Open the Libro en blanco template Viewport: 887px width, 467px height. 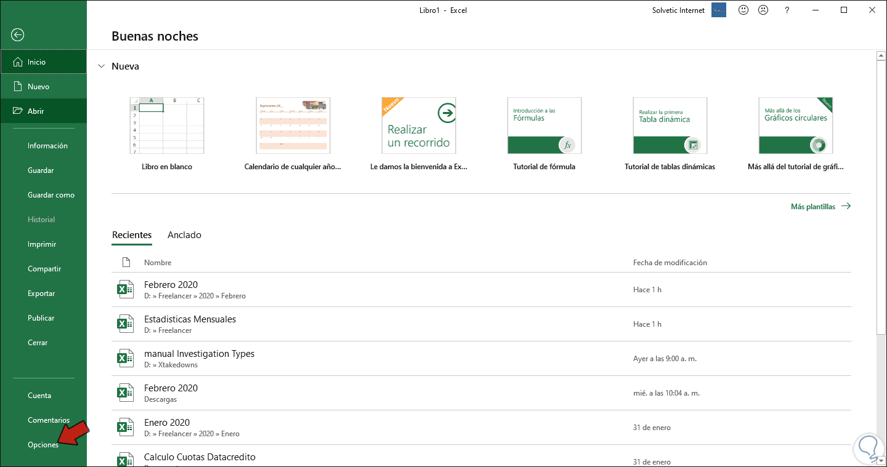167,126
